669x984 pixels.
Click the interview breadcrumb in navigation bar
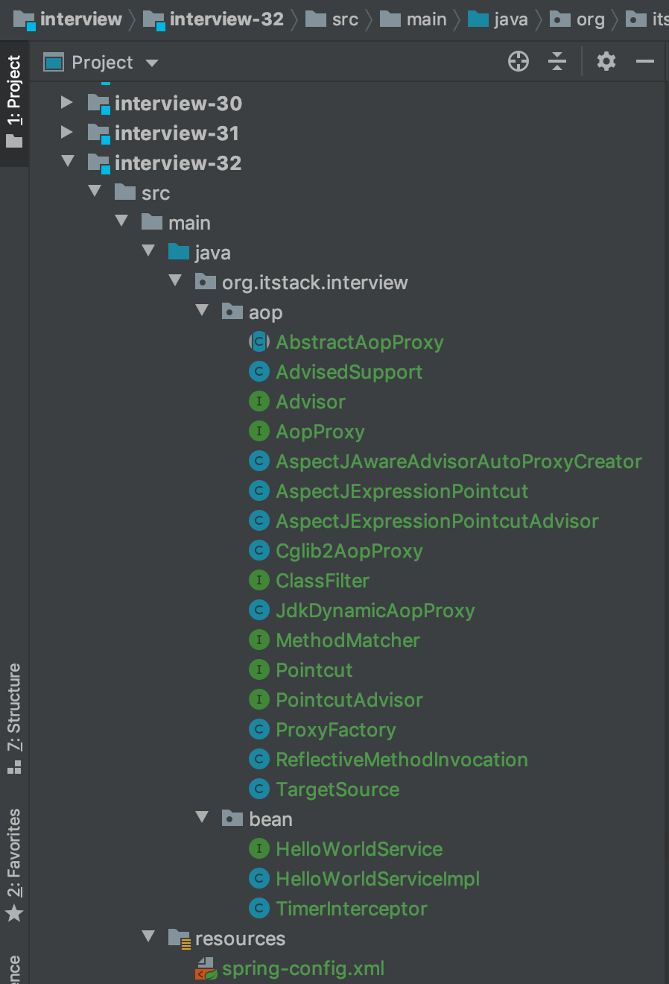(68, 19)
